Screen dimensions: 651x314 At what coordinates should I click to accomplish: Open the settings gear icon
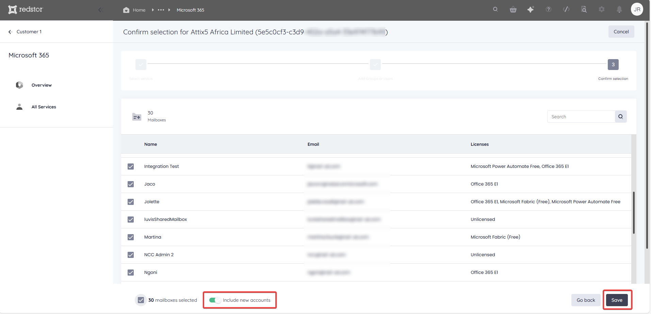[x=602, y=10]
